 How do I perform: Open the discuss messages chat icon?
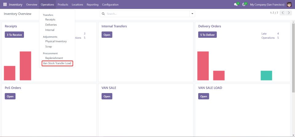(x=236, y=5)
